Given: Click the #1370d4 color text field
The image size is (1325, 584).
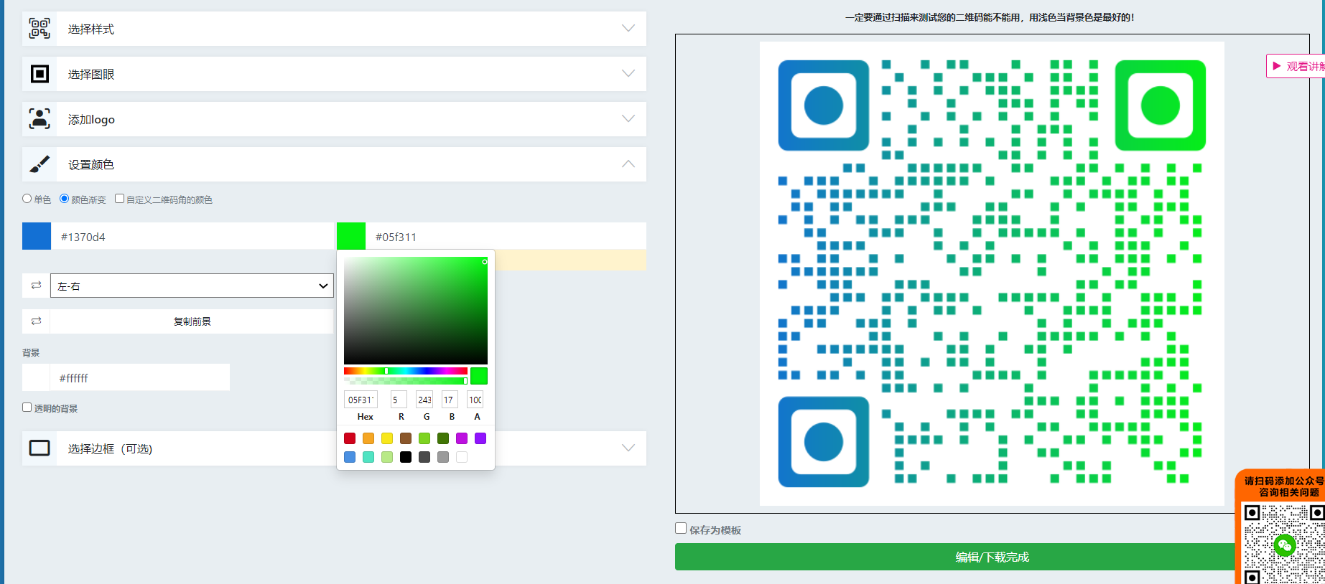Looking at the screenshot, I should [192, 236].
